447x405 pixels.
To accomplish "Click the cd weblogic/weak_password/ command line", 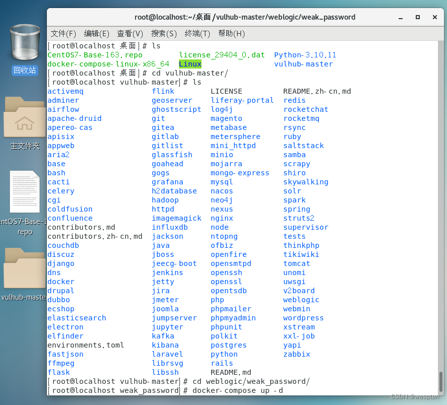I will [251, 381].
